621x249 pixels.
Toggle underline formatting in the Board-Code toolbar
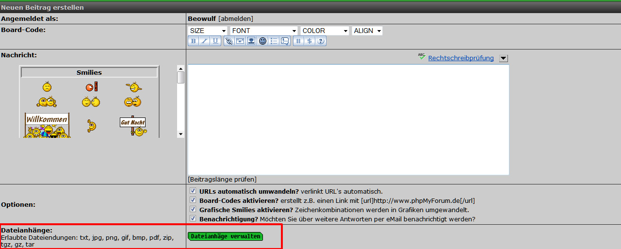click(215, 41)
